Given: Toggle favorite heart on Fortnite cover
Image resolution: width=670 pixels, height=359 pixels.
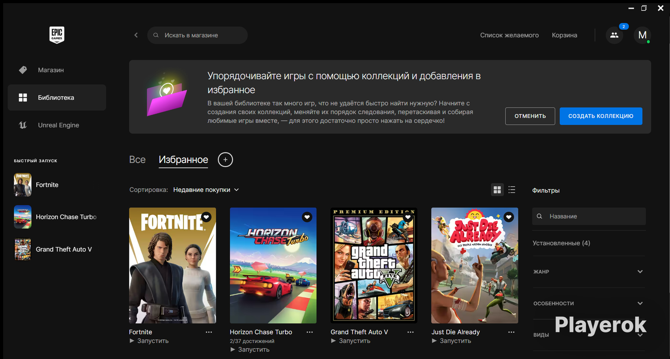Looking at the screenshot, I should click(206, 217).
